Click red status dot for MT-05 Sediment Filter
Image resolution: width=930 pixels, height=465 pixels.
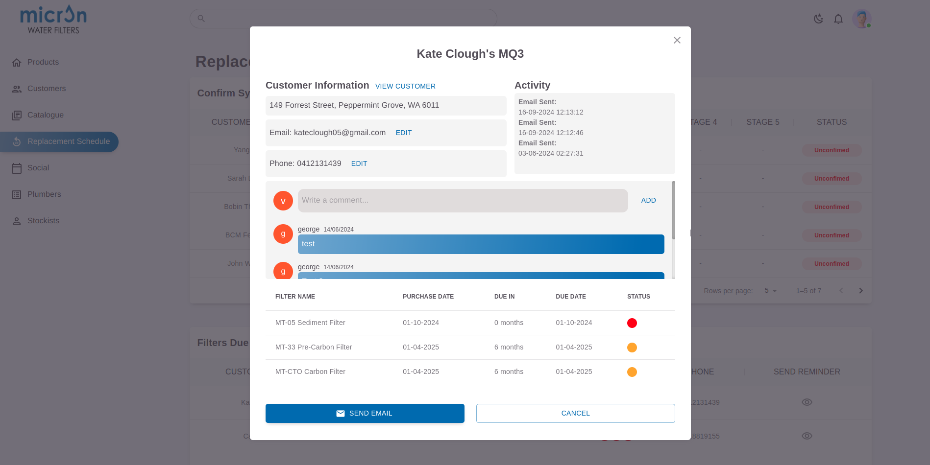(632, 323)
